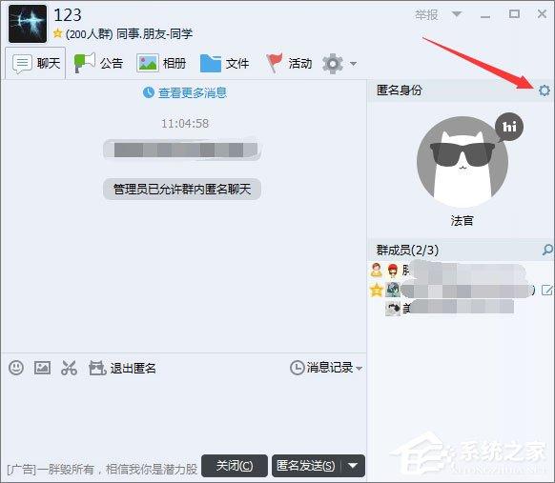Click the star icon before (200人群)
555x483 pixels.
click(58, 33)
